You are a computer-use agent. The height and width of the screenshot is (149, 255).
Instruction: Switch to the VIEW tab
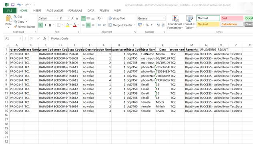click(x=117, y=10)
